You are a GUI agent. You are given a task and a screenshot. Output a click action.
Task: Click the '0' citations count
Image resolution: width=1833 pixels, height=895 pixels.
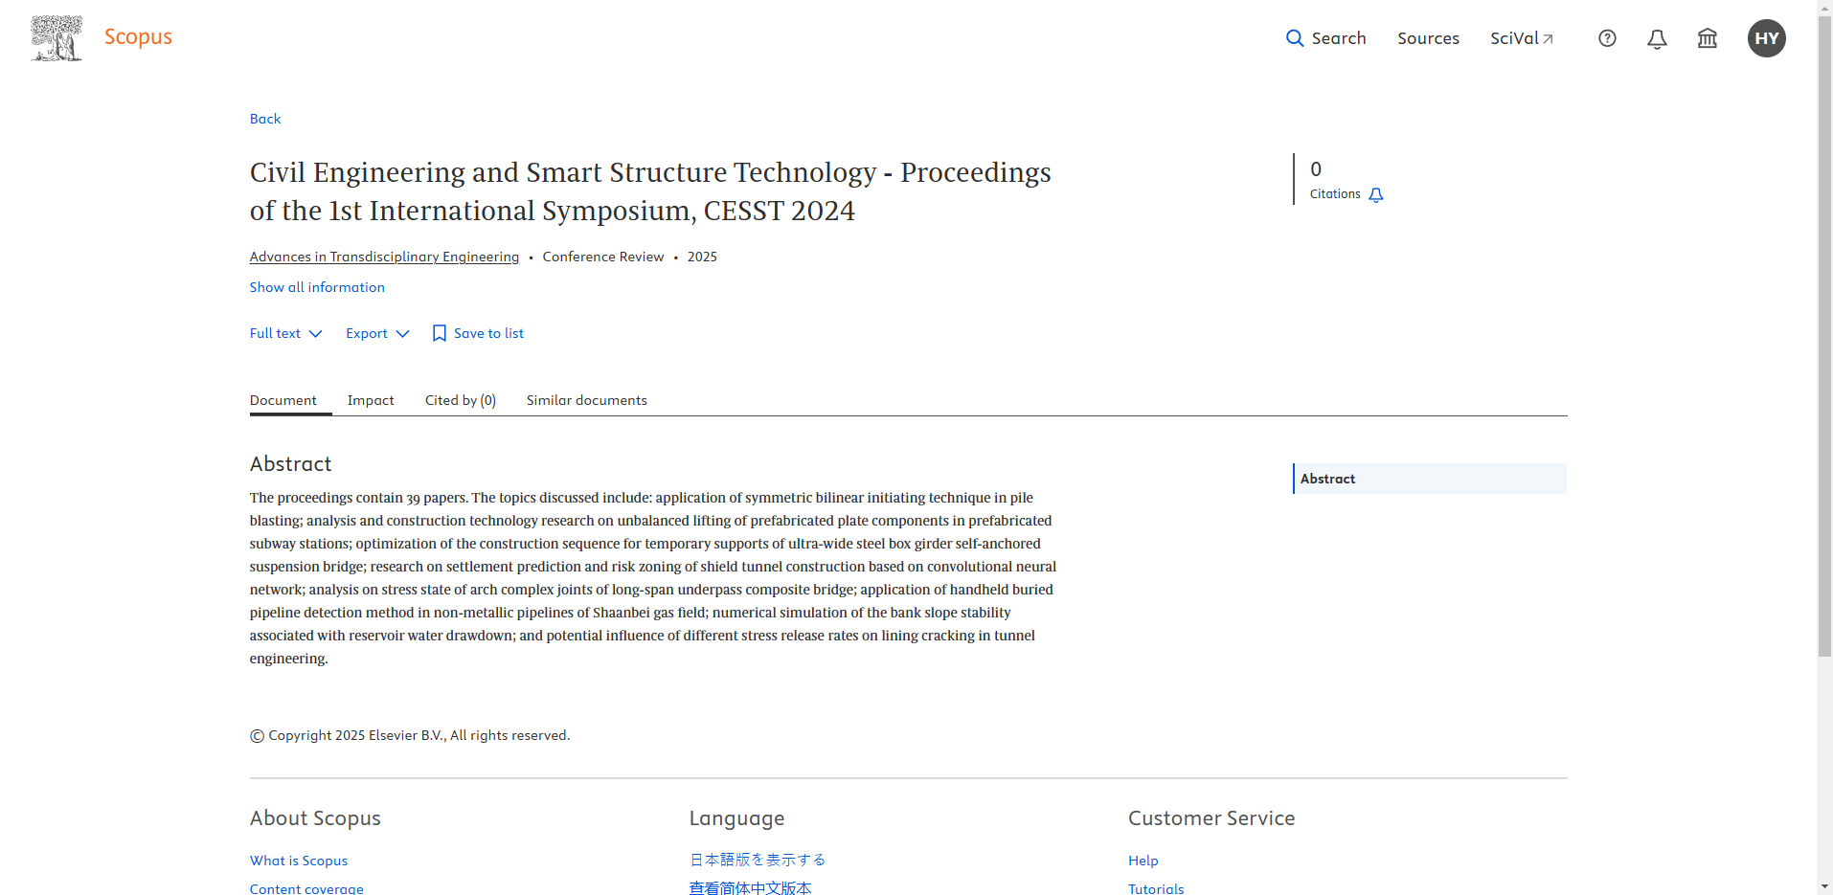[1316, 169]
